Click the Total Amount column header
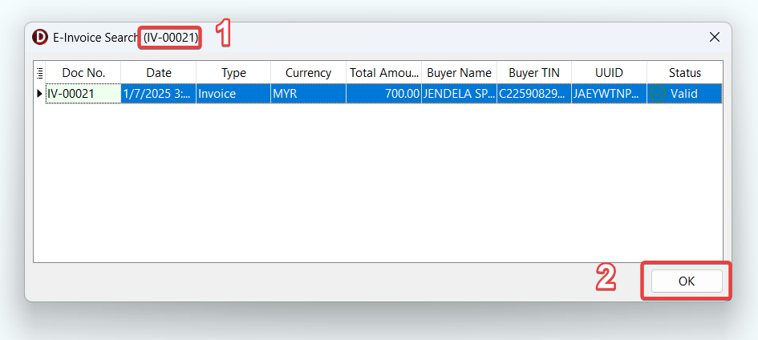Viewport: 758px width, 340px height. (383, 73)
